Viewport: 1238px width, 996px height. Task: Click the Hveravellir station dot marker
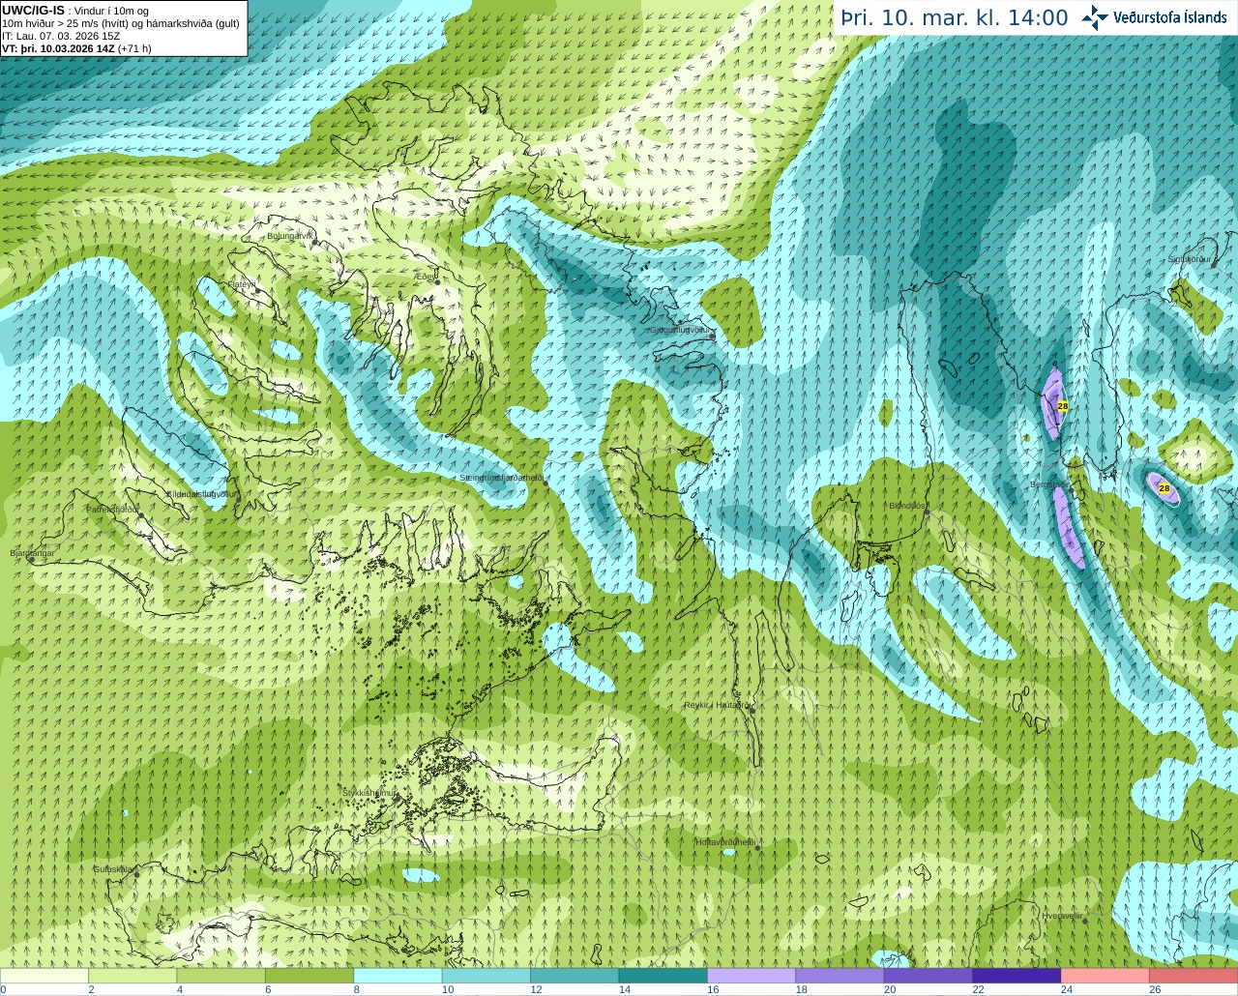point(1084,921)
